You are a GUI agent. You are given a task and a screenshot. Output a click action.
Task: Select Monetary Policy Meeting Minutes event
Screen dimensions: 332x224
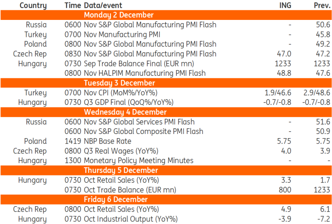tap(138, 161)
